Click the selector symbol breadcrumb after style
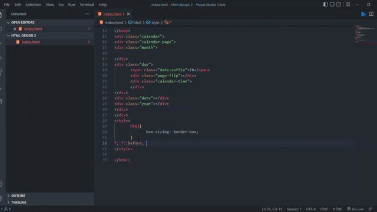Screen dimensions: 377x212 click(168, 22)
